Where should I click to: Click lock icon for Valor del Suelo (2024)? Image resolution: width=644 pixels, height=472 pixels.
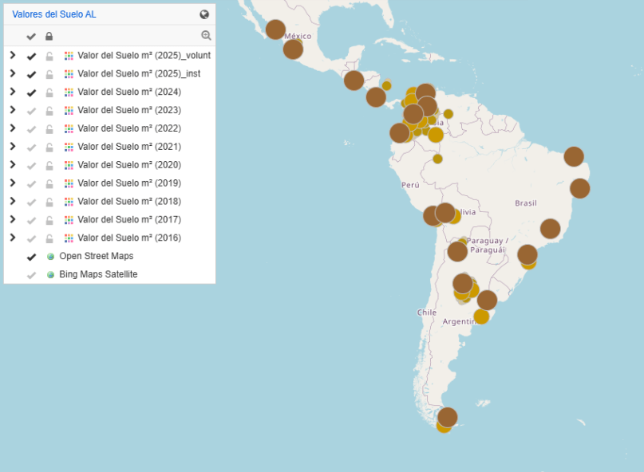coord(49,92)
